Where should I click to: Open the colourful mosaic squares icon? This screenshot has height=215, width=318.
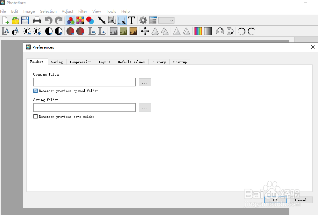coord(80,20)
